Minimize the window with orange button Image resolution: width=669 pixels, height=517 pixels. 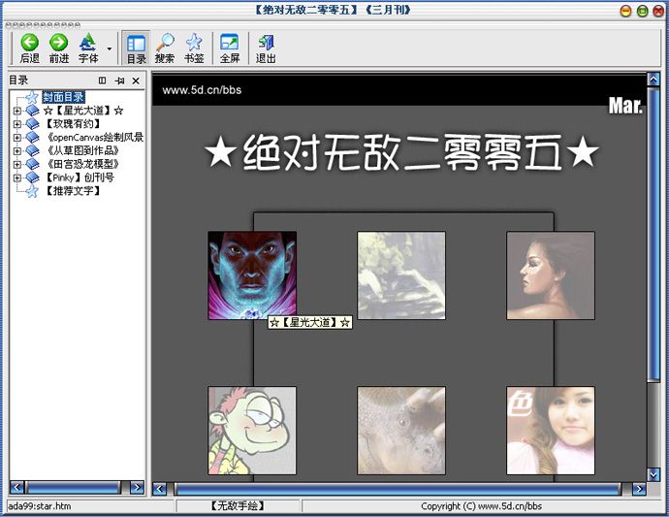[625, 11]
